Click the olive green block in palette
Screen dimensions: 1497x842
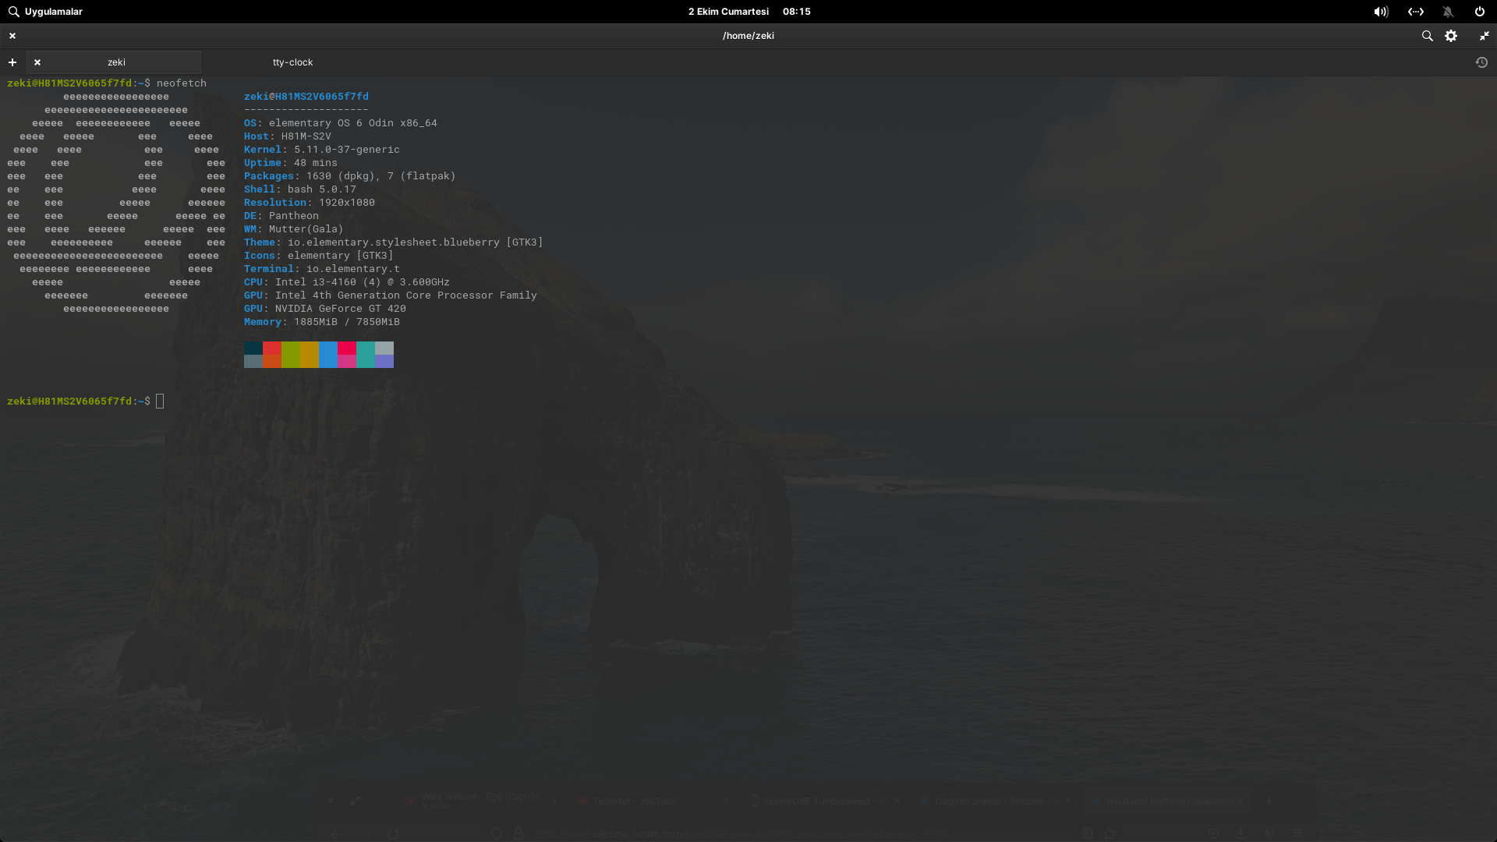click(x=291, y=355)
